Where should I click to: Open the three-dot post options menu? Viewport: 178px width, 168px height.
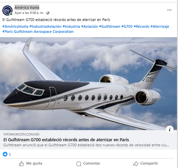(x=169, y=10)
